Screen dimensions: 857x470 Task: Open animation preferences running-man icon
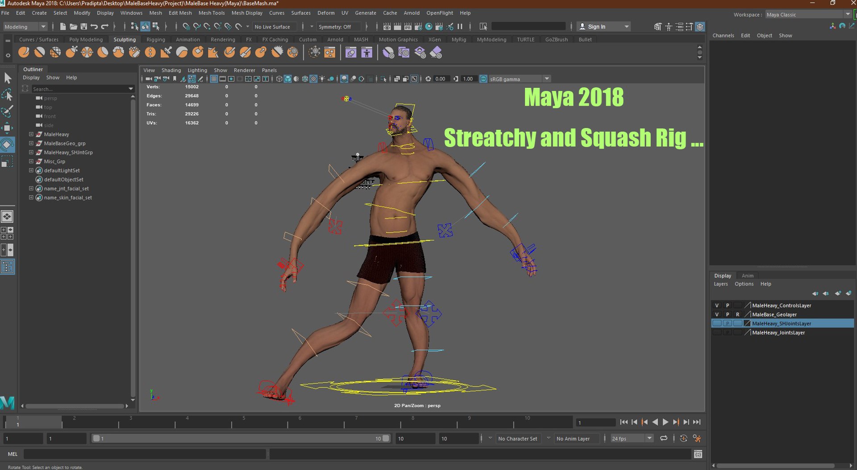[x=697, y=438]
